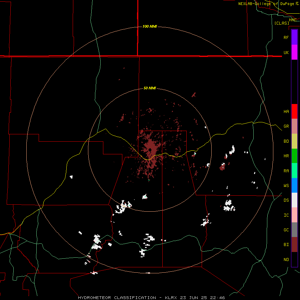Click the dark green HR swatch
The width and height of the screenshot is (300, 300).
click(x=294, y=156)
